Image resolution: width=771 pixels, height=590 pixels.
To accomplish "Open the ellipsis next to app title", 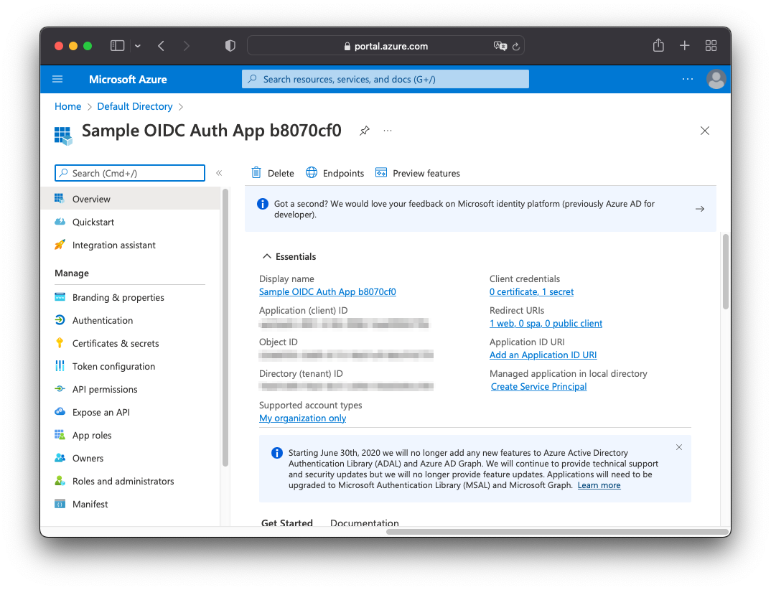I will click(388, 131).
